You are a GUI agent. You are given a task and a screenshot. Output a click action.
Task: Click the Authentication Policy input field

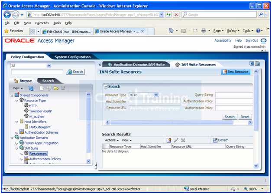(234, 101)
